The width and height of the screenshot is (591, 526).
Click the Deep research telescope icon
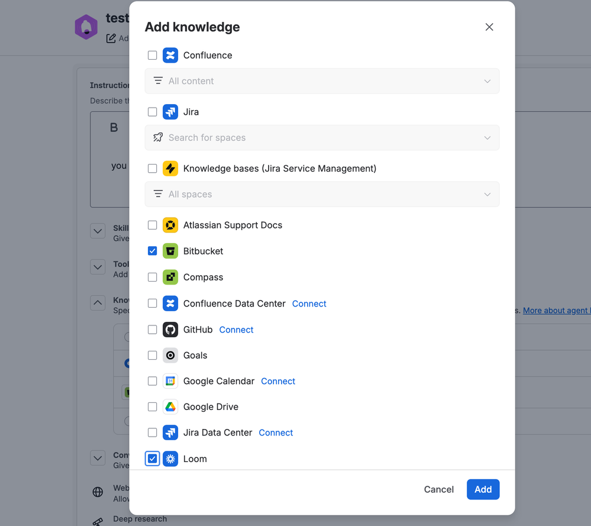[x=98, y=522]
